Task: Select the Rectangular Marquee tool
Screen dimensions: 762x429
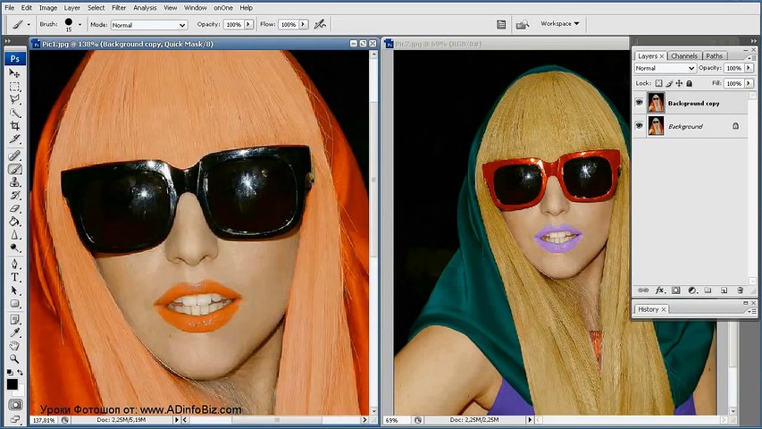Action: [x=14, y=87]
